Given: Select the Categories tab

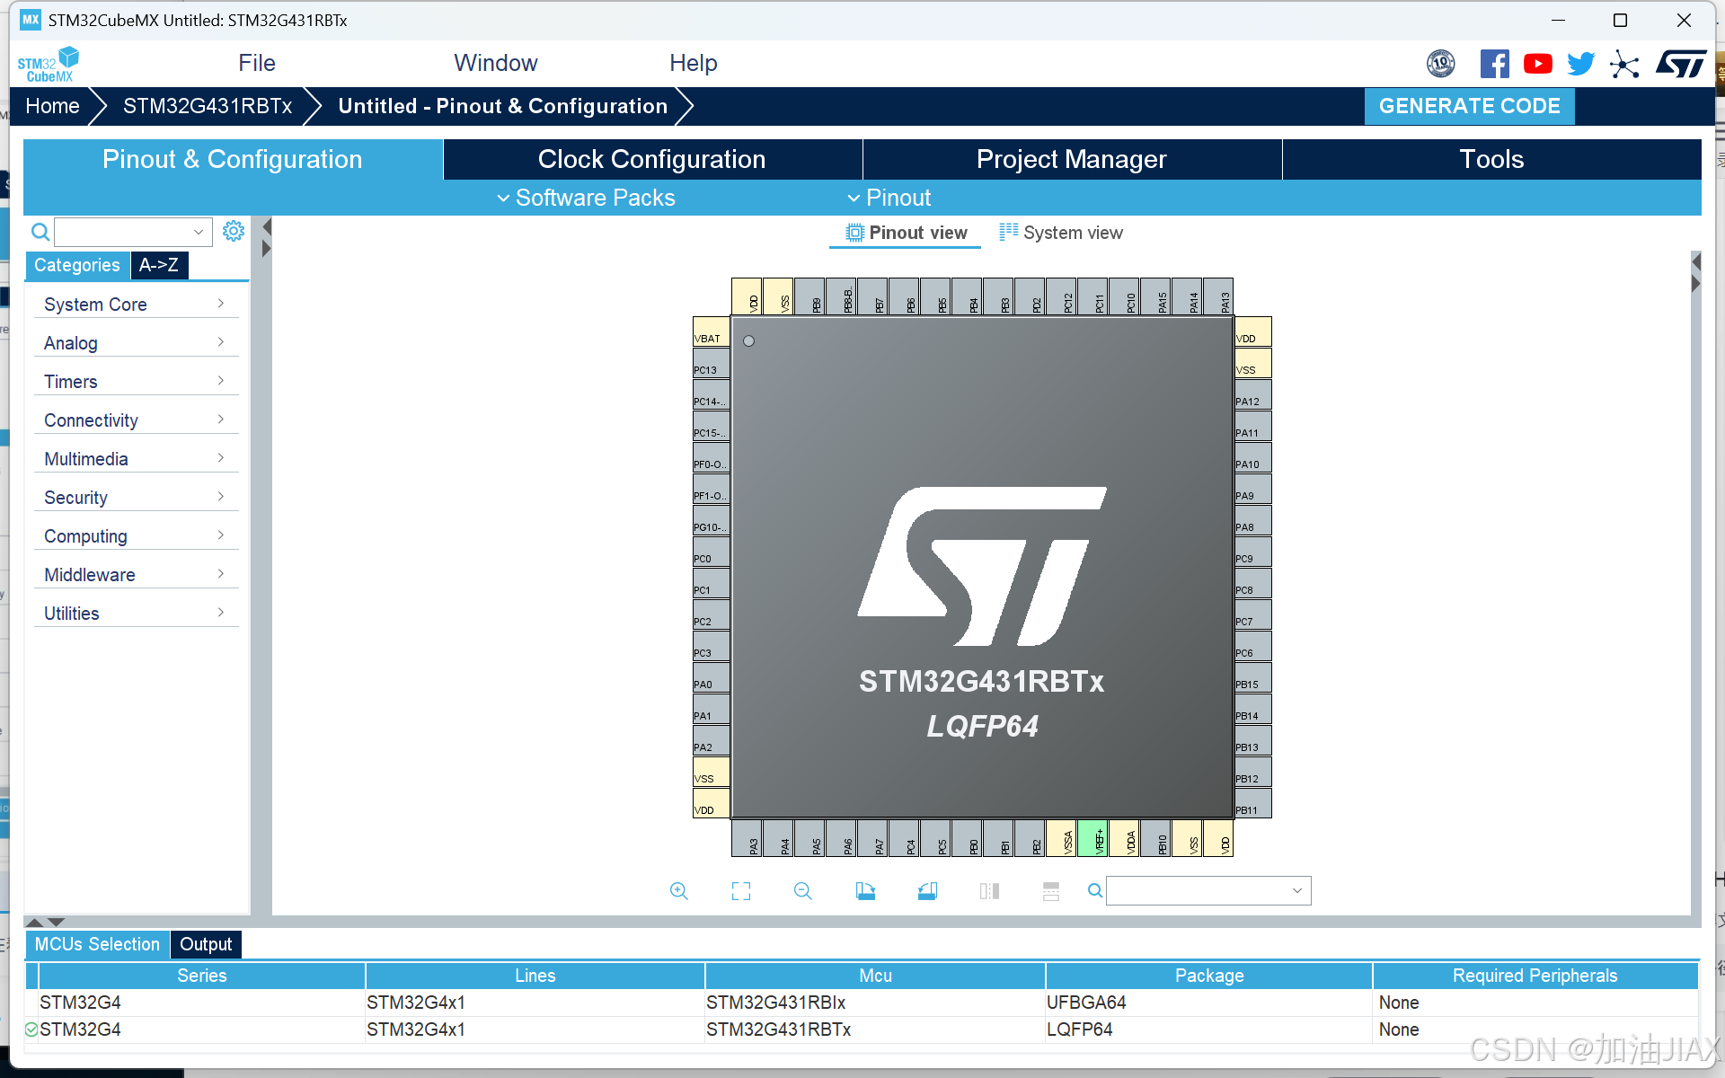Looking at the screenshot, I should 77,265.
